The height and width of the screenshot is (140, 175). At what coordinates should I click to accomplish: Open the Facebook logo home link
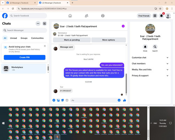[5, 16]
